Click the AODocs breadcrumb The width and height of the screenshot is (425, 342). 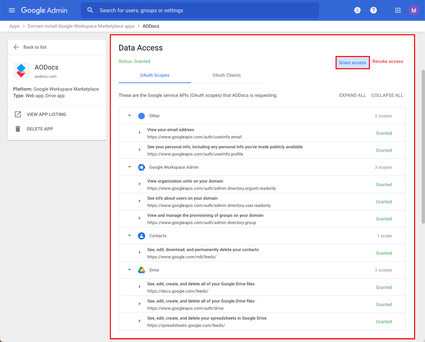tap(151, 26)
